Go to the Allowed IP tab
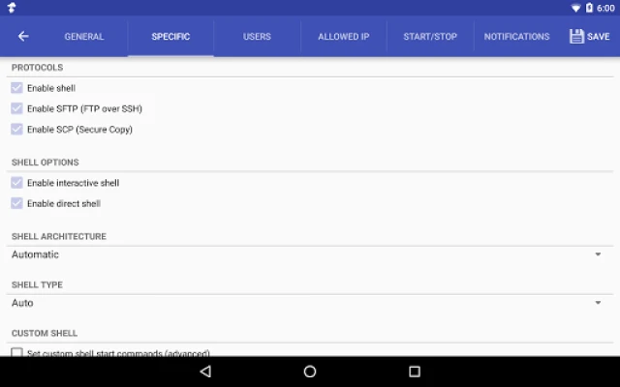 (x=344, y=37)
